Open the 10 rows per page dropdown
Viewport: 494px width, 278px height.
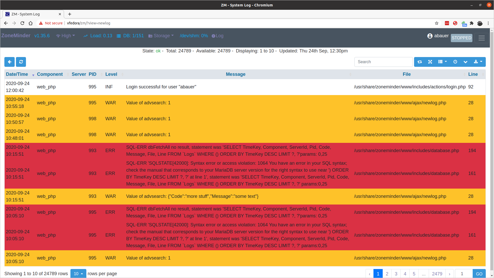tap(78, 274)
